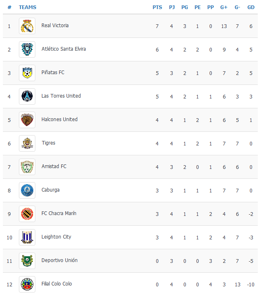Click the Atlético Santa Elvira team logo

[x=27, y=49]
